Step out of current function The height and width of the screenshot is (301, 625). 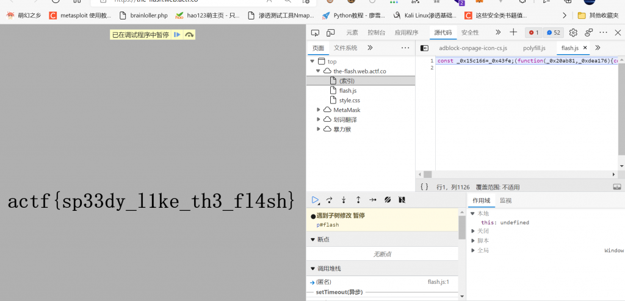(358, 200)
